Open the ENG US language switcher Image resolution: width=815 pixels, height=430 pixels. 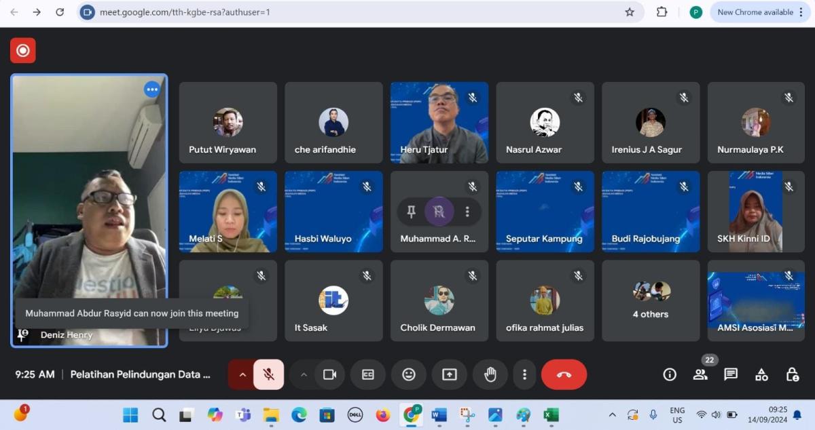click(x=676, y=414)
